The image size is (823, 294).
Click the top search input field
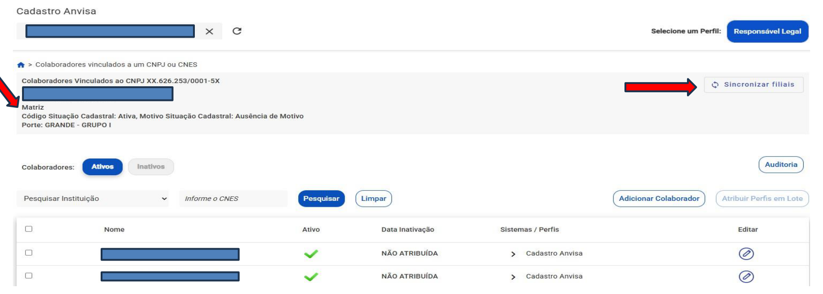[x=110, y=31]
